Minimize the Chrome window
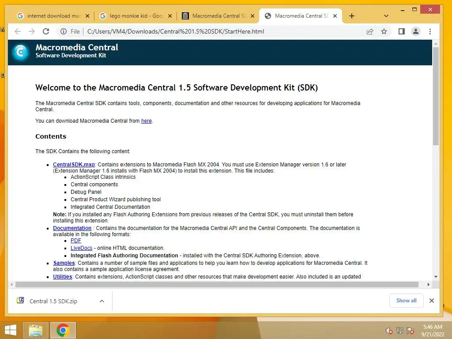452x339 pixels. tap(403, 10)
